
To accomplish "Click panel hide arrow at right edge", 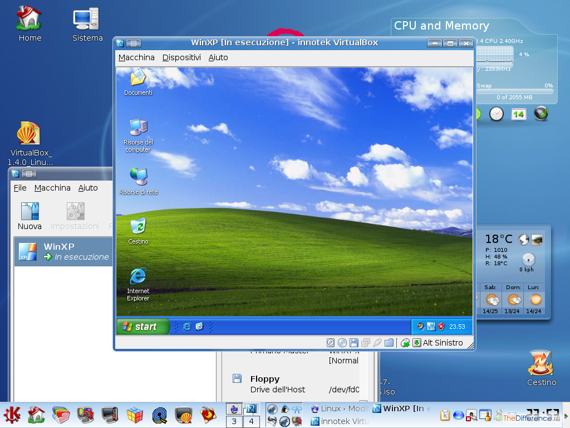I will click(x=566, y=415).
